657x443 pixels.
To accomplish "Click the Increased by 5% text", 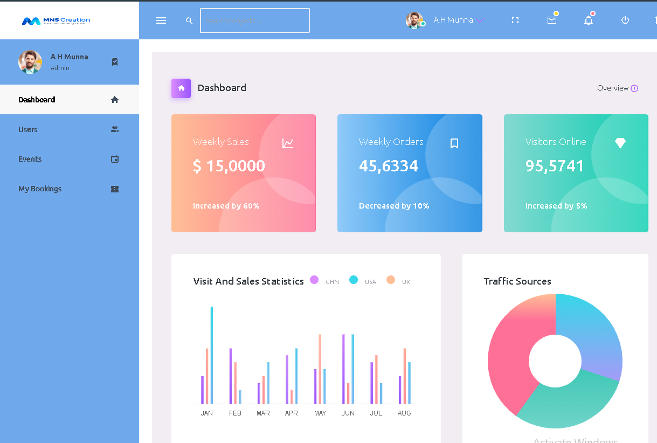I will coord(556,206).
